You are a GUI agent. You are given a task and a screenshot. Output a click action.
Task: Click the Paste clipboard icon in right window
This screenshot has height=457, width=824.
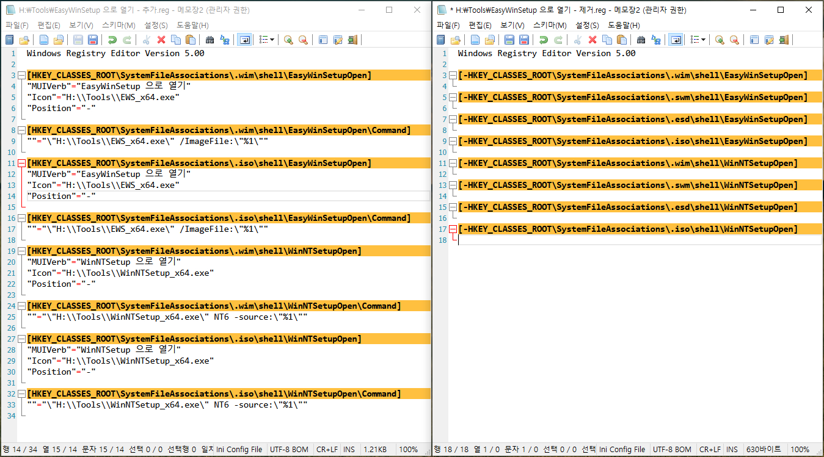pos(622,40)
